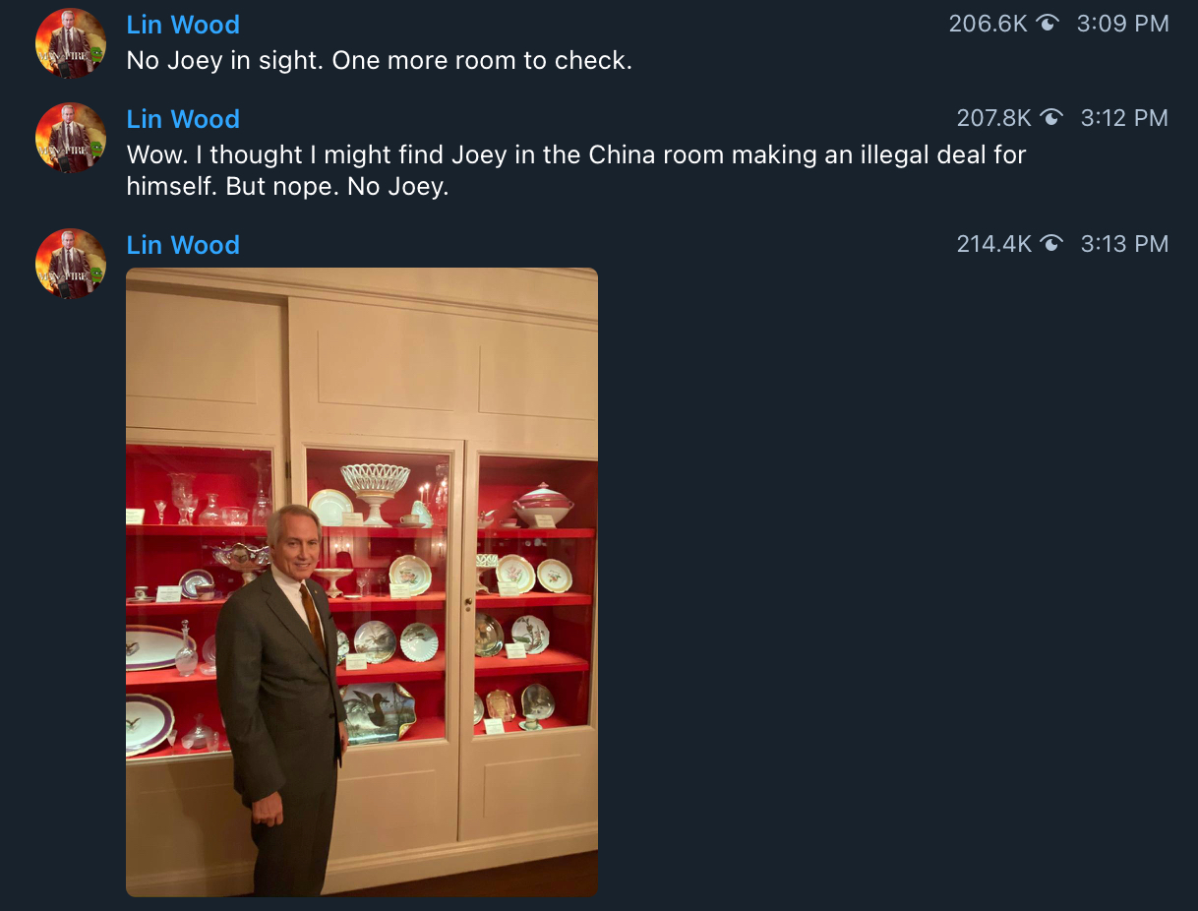Click the 206.6K view count

(988, 25)
